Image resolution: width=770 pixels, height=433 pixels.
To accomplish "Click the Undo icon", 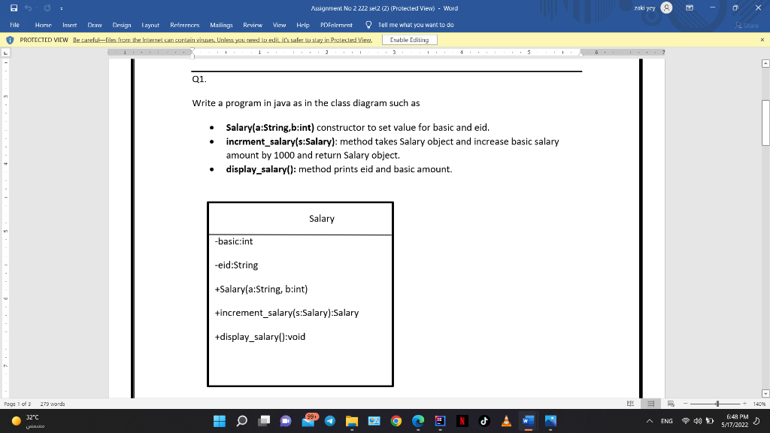I will [28, 8].
